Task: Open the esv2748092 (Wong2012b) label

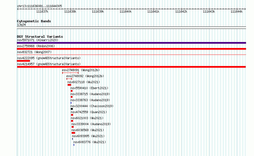Action: point(85,76)
